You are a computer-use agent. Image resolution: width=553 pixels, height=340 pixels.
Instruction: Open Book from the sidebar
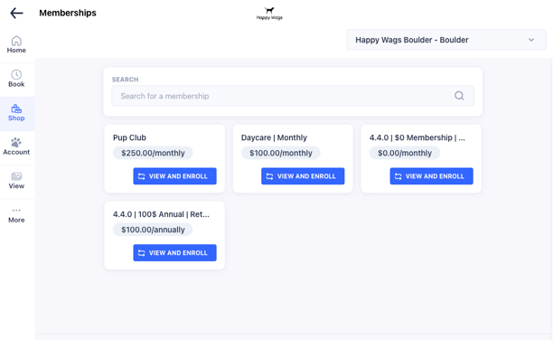click(16, 79)
